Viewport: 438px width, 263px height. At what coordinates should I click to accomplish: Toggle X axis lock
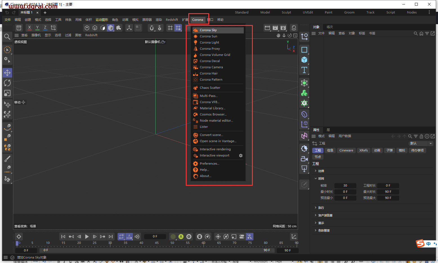pyautogui.click(x=29, y=28)
